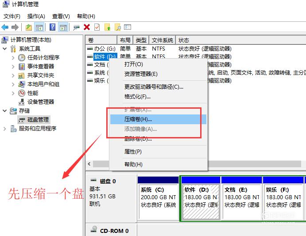This screenshot has height=236, width=306.
Task: Sort by the 状态 column header
Action: [x=240, y=40]
